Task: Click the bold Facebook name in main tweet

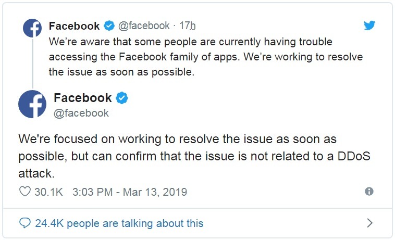Action: [83, 98]
